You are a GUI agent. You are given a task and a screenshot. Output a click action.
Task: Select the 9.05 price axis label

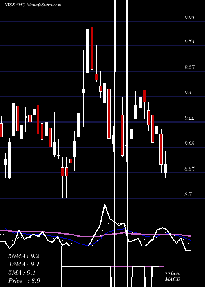(189, 143)
